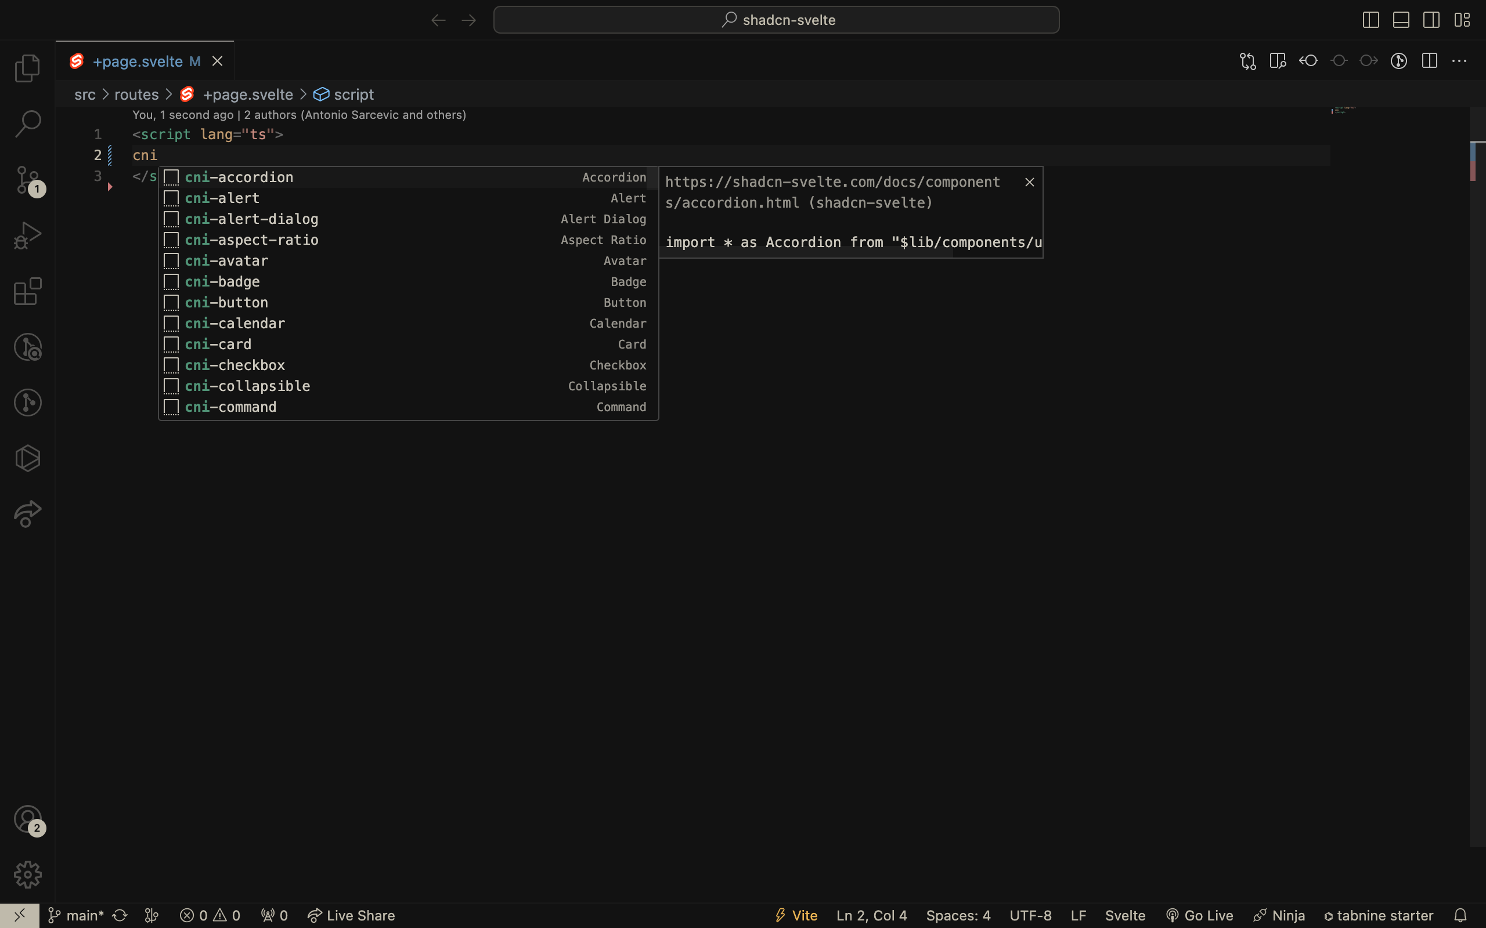The height and width of the screenshot is (928, 1486).
Task: Select the +page.svelte editor tab
Action: [138, 61]
